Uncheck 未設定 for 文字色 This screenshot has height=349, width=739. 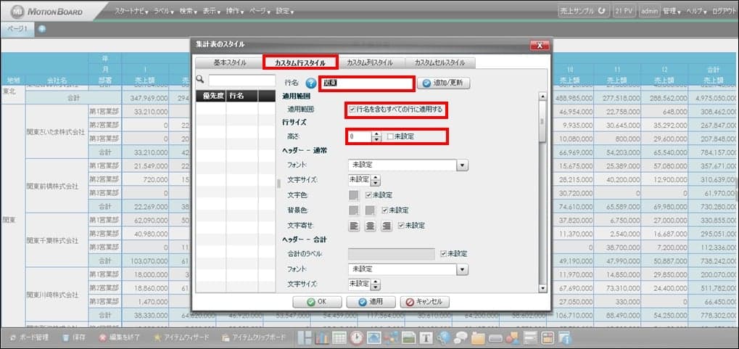(368, 194)
